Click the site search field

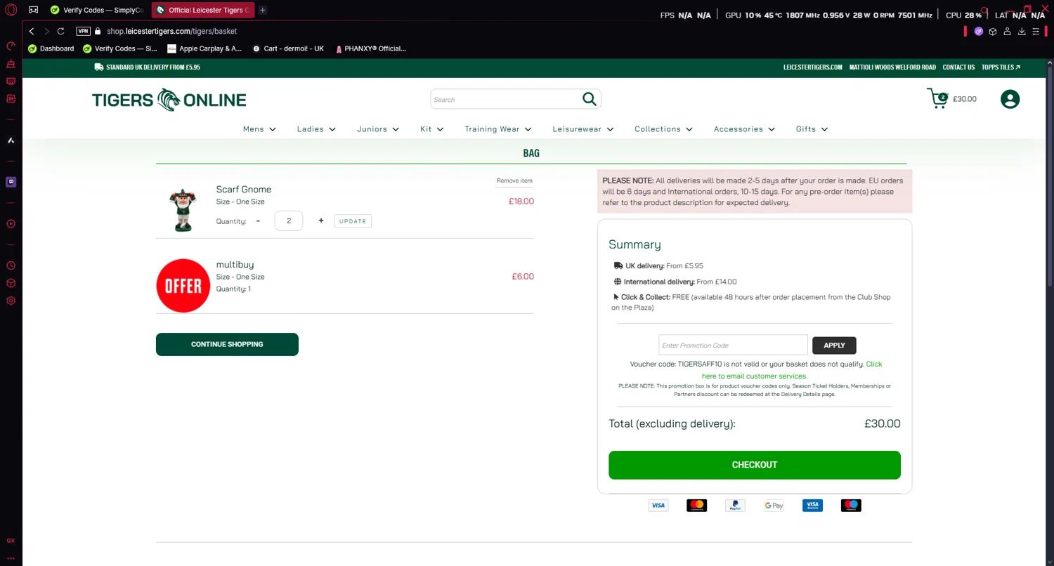point(506,99)
